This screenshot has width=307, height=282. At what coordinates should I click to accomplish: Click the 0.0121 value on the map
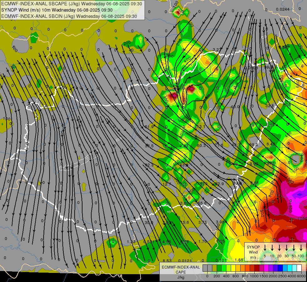pyautogui.click(x=185, y=261)
